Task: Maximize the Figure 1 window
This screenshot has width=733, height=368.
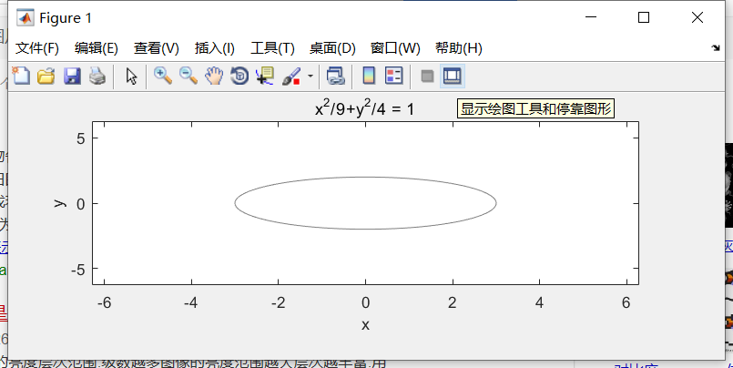Action: tap(644, 17)
